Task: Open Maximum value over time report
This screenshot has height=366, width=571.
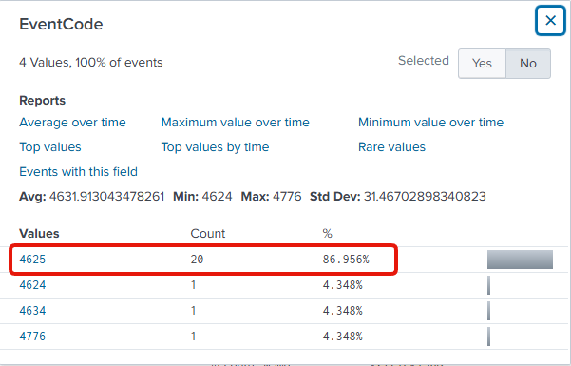Action: 236,122
